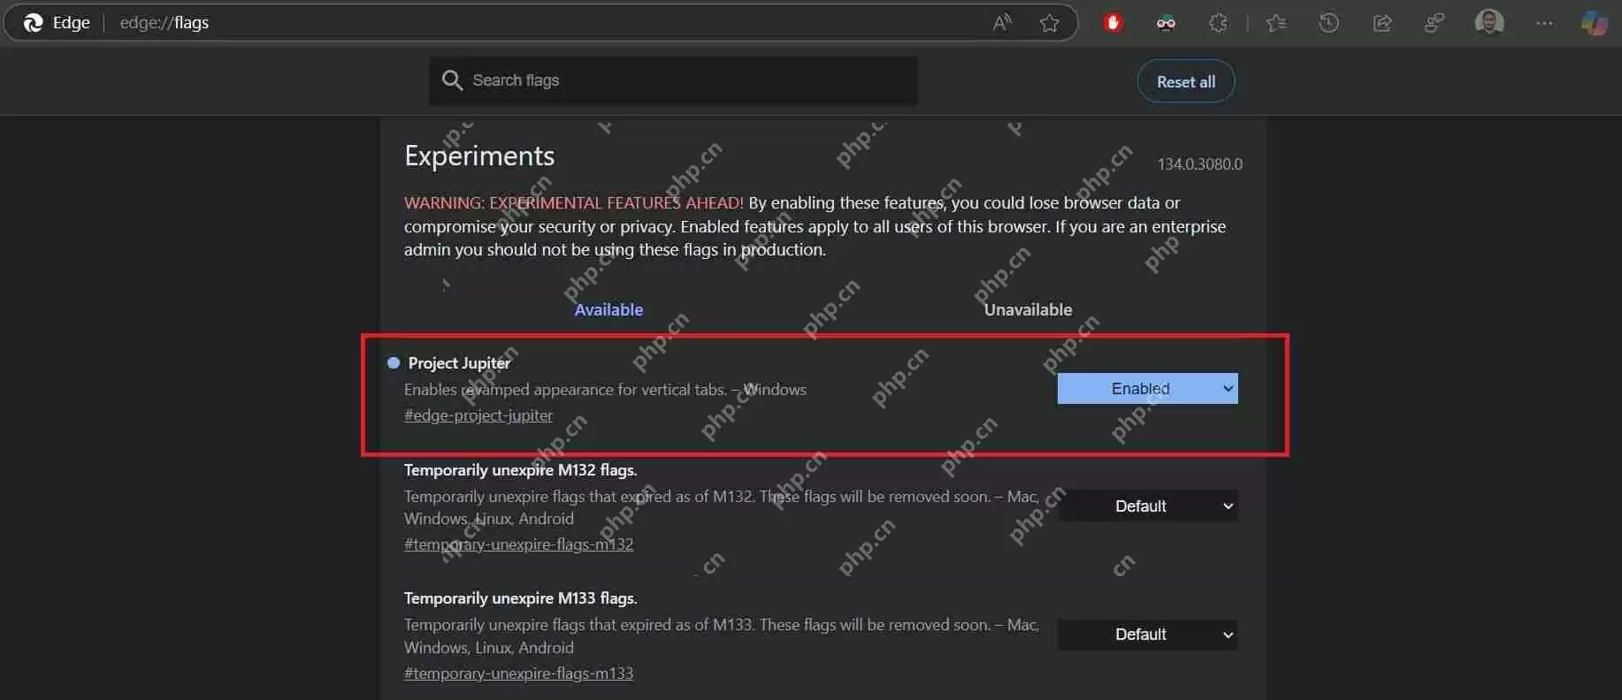
Task: Open the Favorites list
Action: [x=1275, y=23]
